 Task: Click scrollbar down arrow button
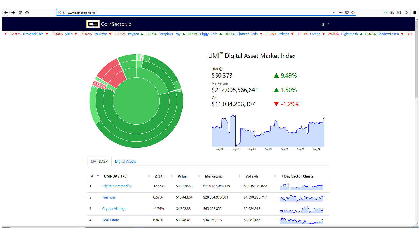pos(417,224)
